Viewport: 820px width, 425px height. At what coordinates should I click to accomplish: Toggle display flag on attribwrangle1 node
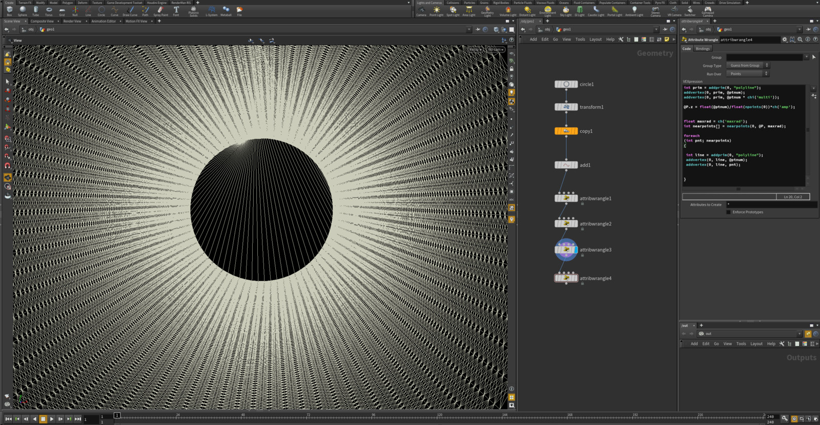(x=576, y=198)
